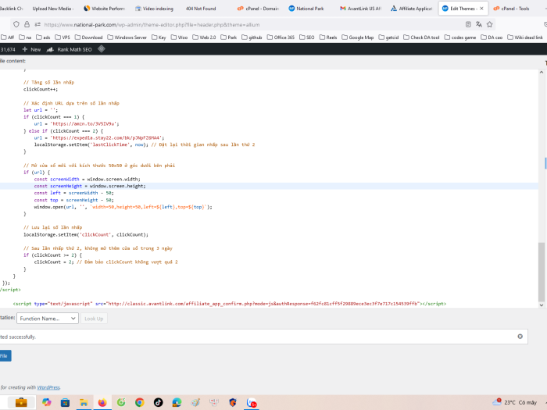The image size is (547, 410).
Task: Click the Rank Math SEO admin bar item
Action: (x=70, y=49)
